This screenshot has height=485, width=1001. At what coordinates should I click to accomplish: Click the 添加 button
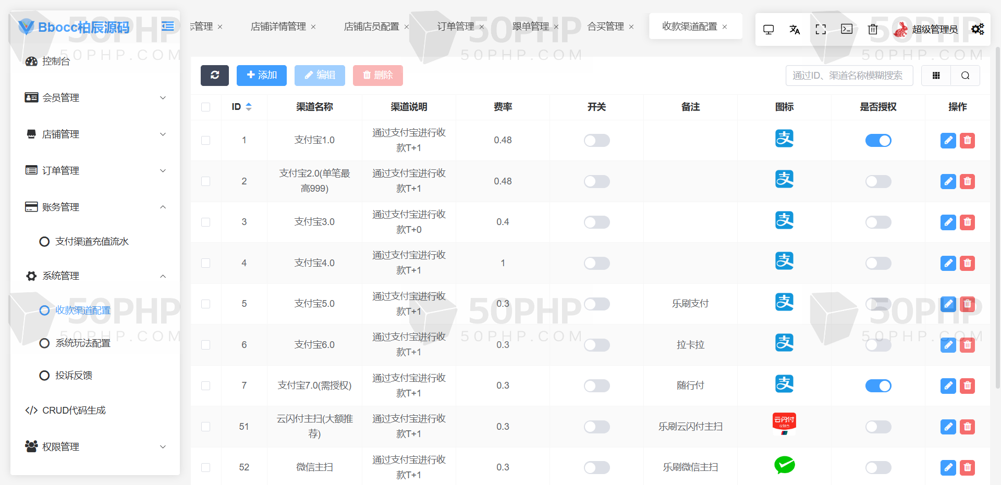(262, 75)
